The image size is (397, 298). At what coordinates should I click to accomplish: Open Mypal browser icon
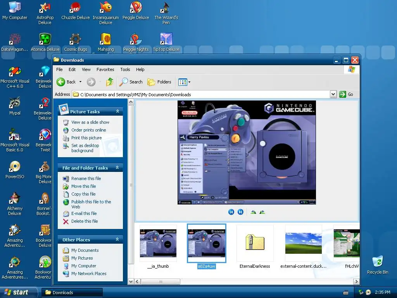click(15, 106)
